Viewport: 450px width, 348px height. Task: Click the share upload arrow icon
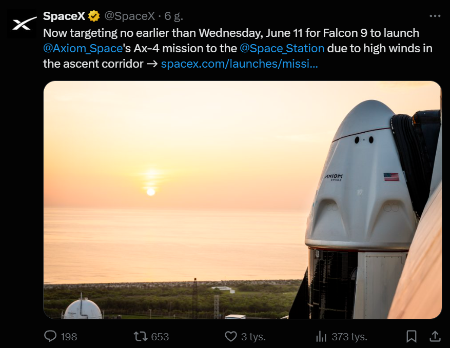pyautogui.click(x=435, y=336)
